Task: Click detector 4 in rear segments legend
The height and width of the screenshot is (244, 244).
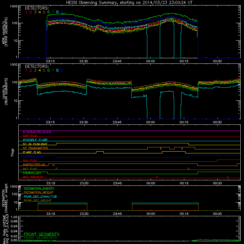Action: tap(40, 70)
